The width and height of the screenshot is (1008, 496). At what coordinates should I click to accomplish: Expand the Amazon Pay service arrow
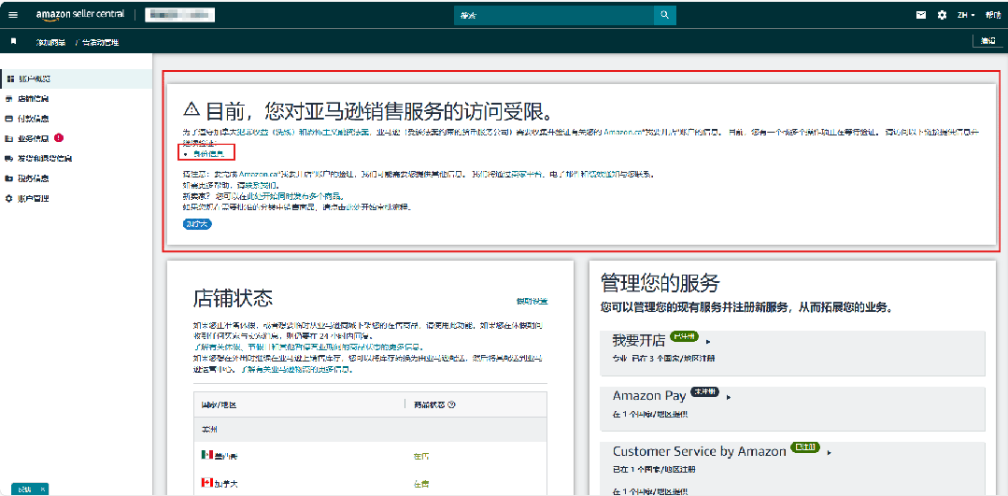tap(728, 397)
